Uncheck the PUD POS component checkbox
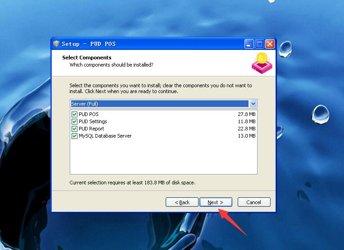Viewport: 344px width, 250px height. (x=74, y=114)
